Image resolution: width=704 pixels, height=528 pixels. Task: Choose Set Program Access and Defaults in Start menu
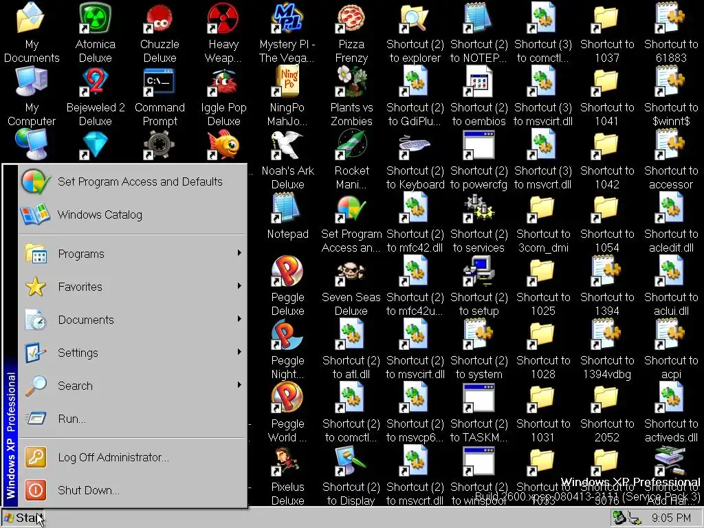tap(133, 181)
